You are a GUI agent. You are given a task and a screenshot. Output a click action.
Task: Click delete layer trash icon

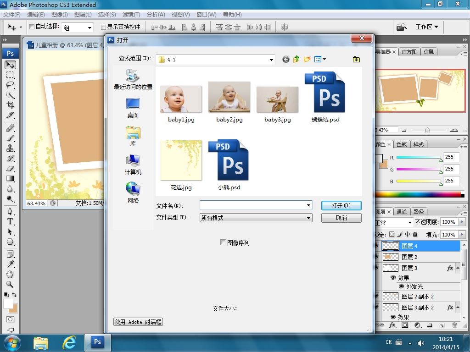tap(454, 325)
